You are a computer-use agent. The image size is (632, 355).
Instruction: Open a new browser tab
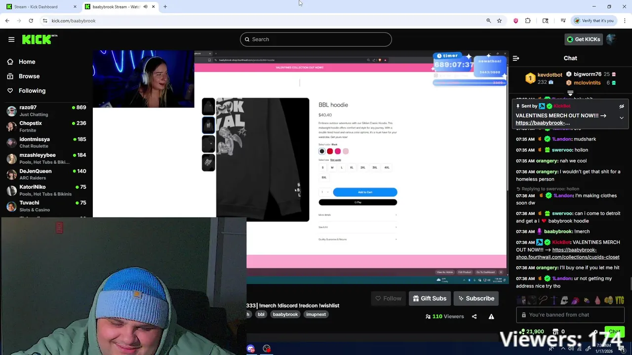[165, 6]
